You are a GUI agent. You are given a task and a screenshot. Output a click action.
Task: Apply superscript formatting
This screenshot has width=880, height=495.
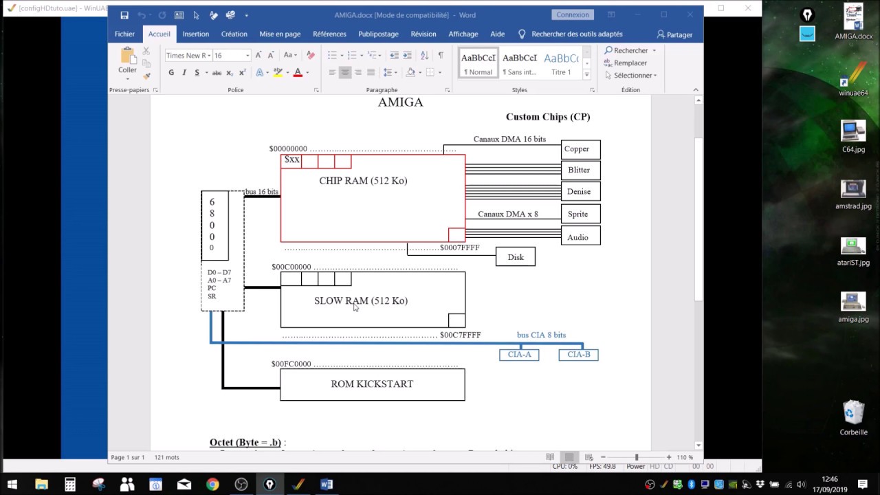(x=242, y=72)
